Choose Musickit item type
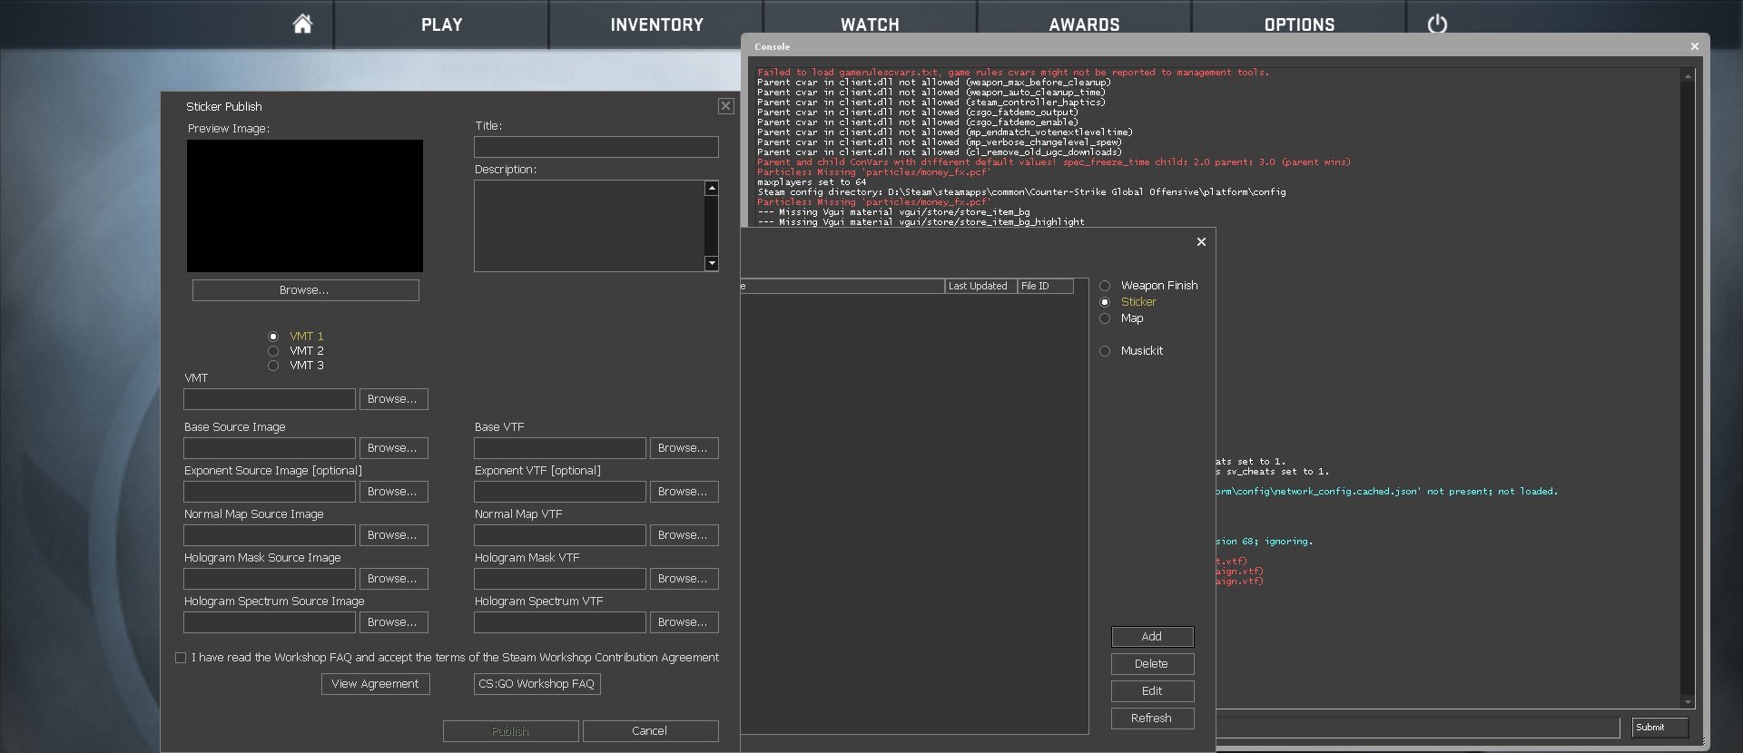 click(x=1105, y=351)
